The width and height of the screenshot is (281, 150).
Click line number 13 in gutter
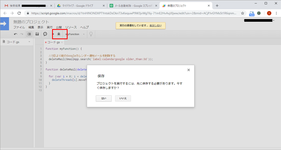(x=40, y=90)
